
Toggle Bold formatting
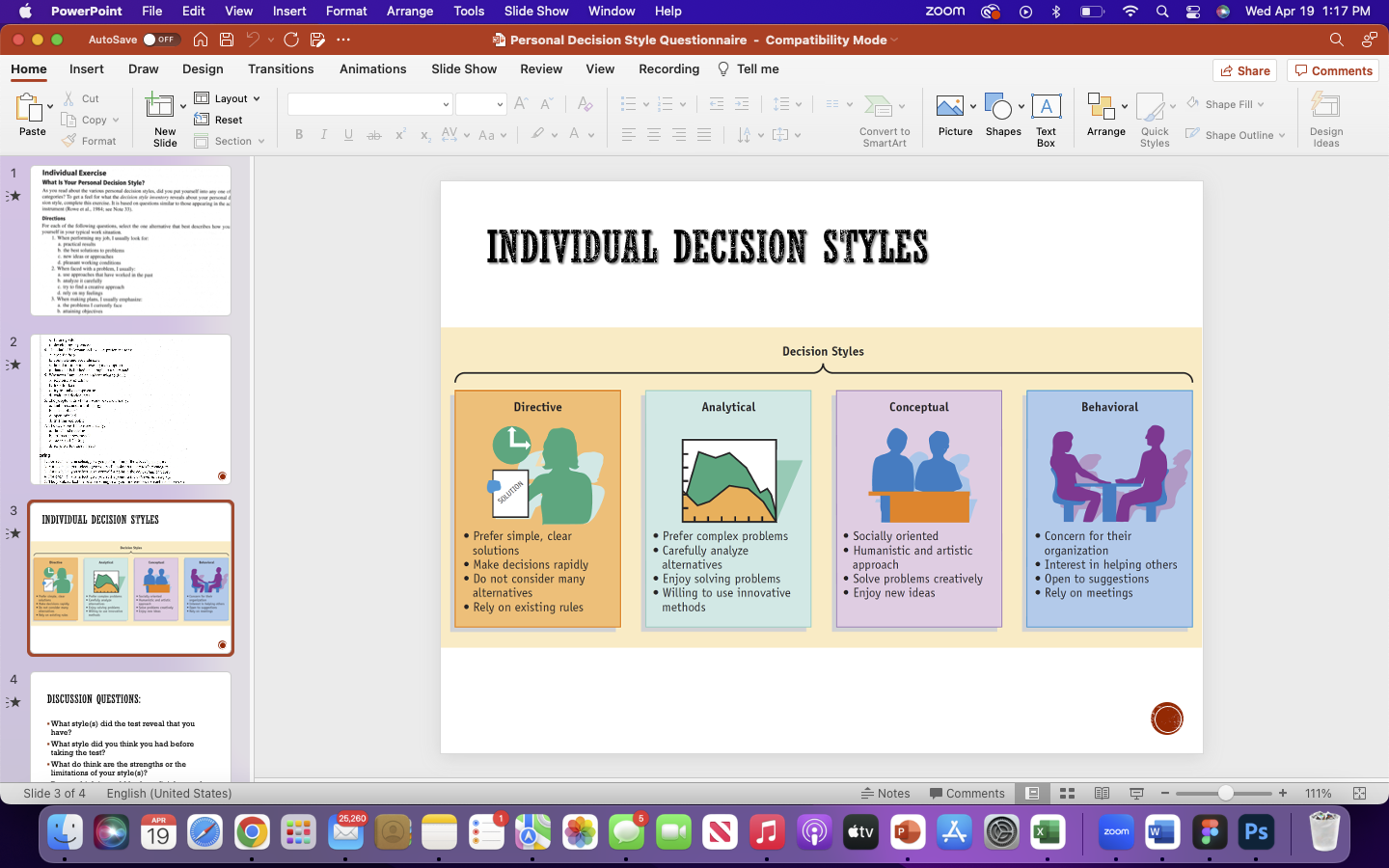[x=299, y=135]
